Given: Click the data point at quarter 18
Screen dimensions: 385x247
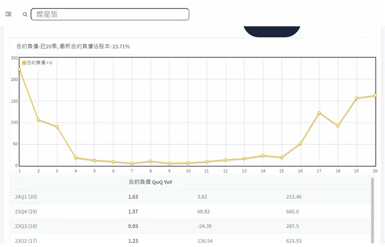Looking at the screenshot, I should [338, 126].
